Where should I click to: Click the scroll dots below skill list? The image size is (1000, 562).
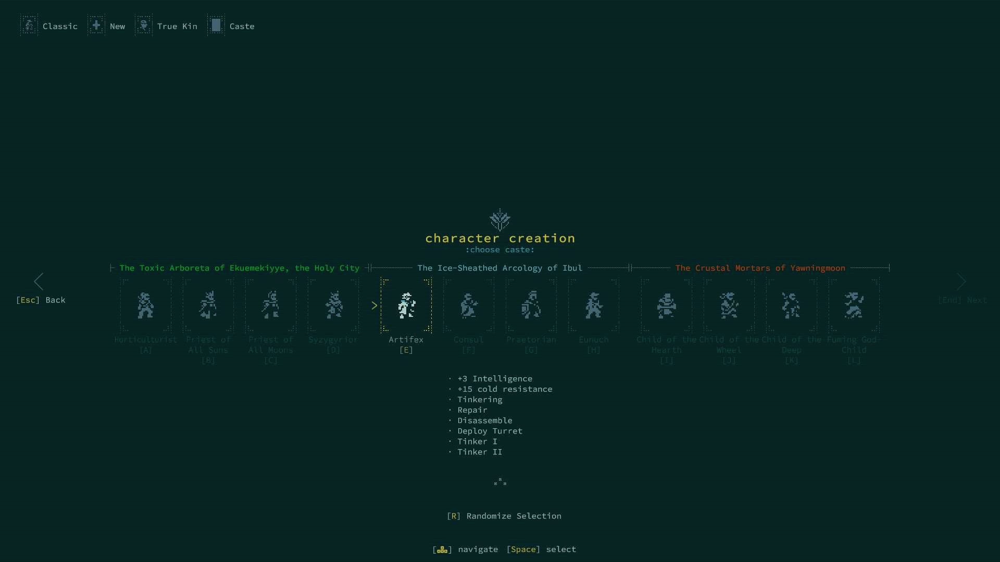(x=500, y=482)
